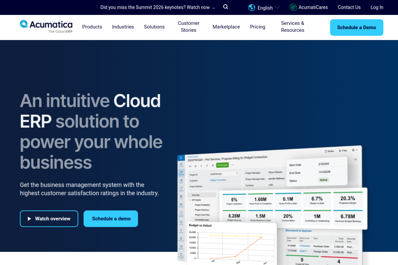Open the site search magnifier icon
The width and height of the screenshot is (398, 265).
226,7
